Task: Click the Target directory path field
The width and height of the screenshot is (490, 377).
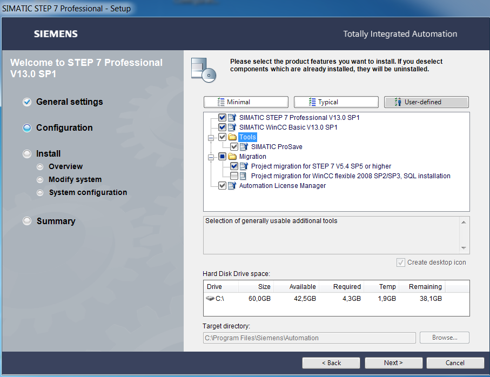Action: click(310, 338)
